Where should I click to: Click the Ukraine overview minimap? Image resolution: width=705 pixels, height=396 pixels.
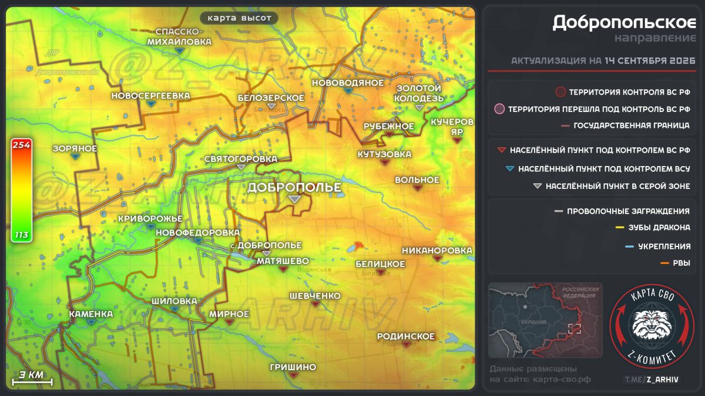[545, 320]
